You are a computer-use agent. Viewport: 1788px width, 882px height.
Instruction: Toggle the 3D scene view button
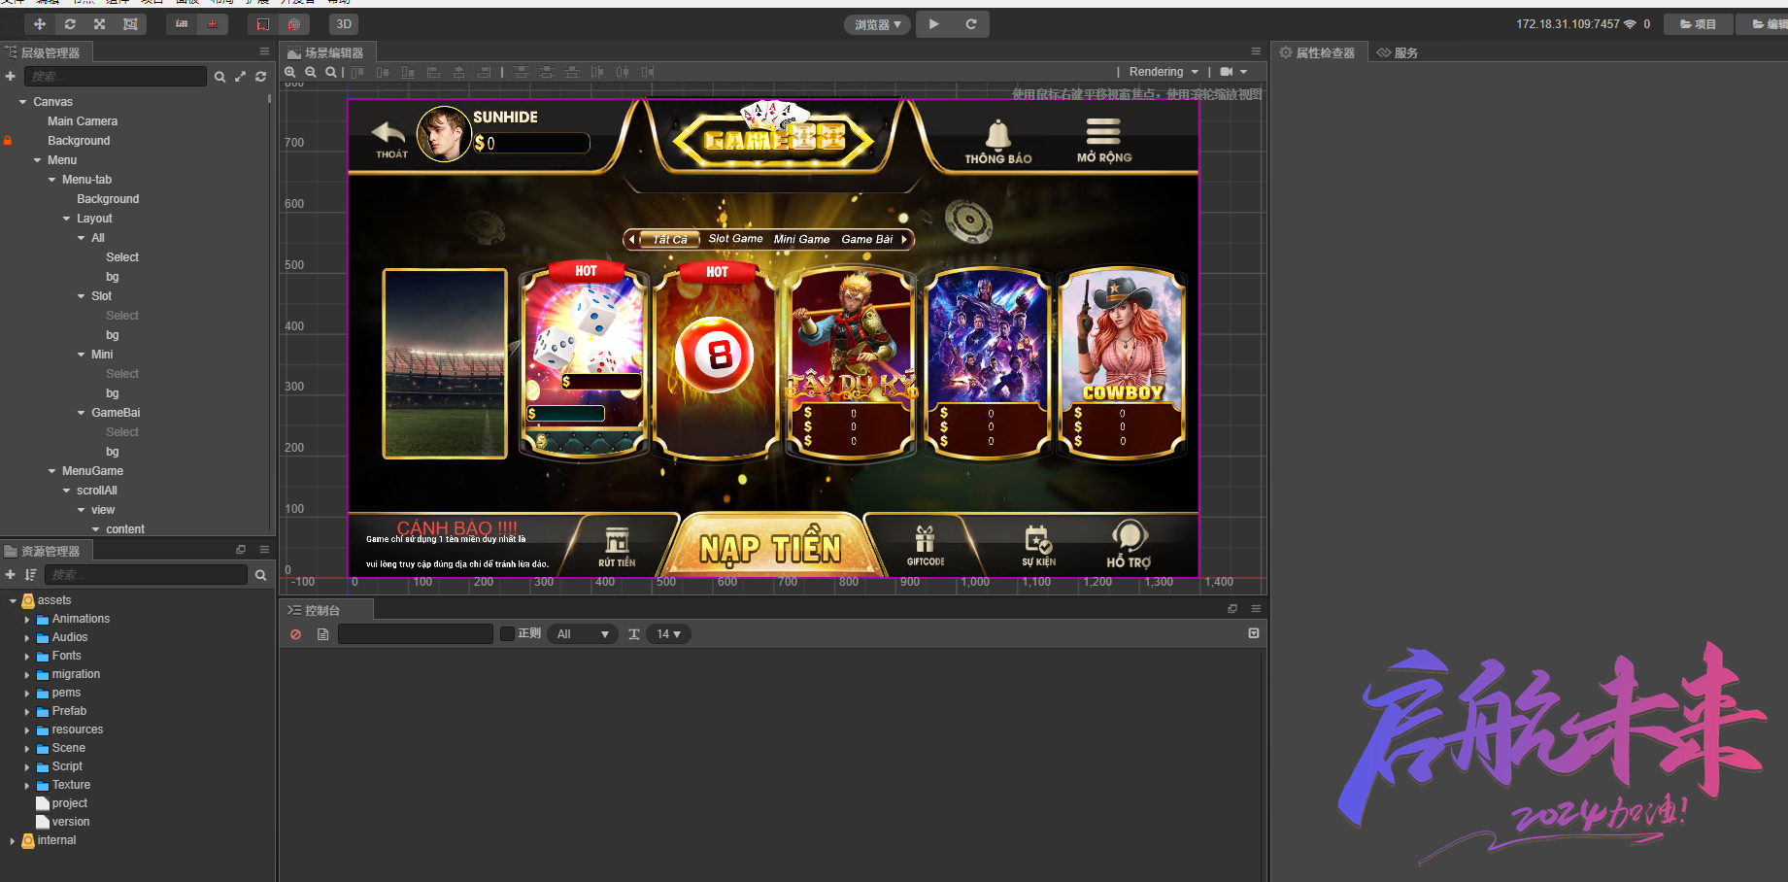pos(344,24)
